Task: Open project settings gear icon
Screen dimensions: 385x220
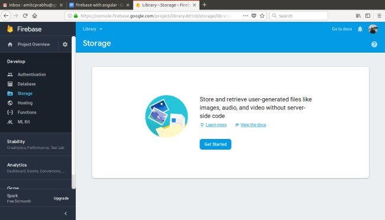Action: pyautogui.click(x=65, y=44)
